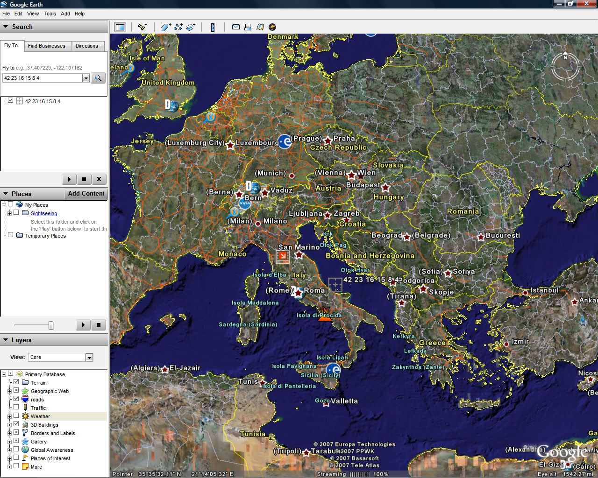Click the Add Placemark pushpin icon

pyautogui.click(x=142, y=27)
